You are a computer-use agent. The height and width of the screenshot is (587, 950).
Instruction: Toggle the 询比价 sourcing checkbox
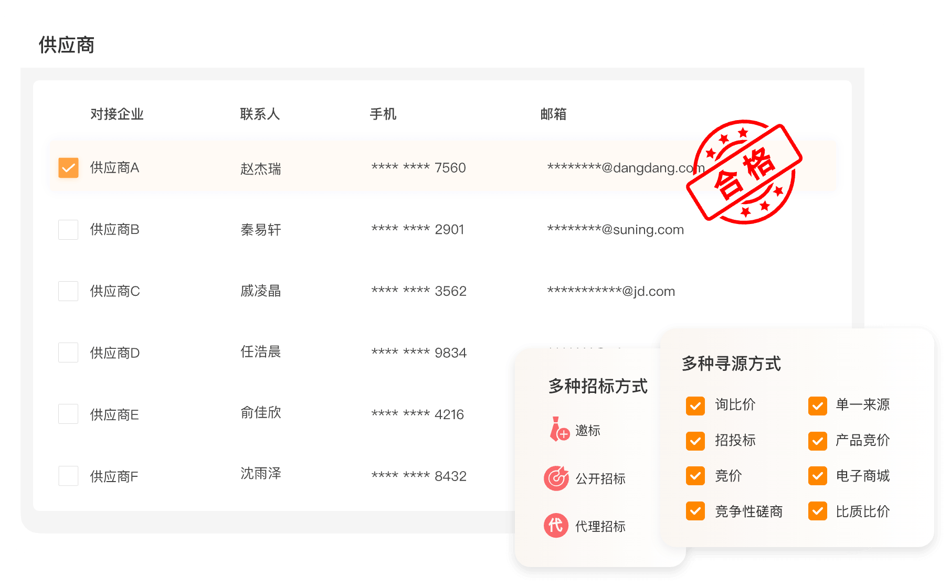tap(695, 405)
